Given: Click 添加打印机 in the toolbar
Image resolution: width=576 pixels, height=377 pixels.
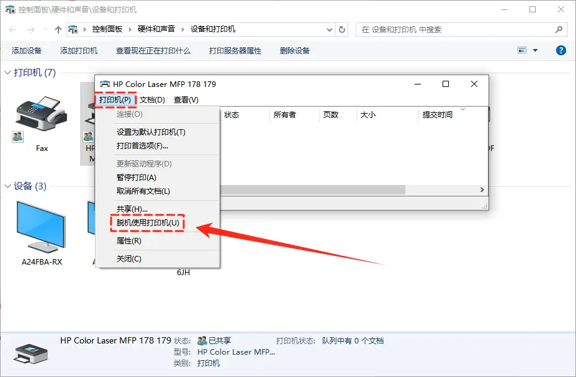Looking at the screenshot, I should (x=77, y=50).
